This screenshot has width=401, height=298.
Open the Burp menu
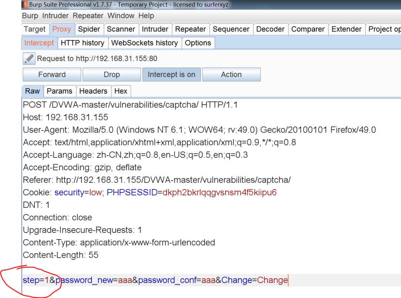[30, 16]
